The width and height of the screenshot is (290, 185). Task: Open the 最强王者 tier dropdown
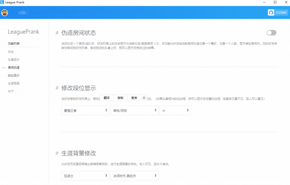coord(85,110)
